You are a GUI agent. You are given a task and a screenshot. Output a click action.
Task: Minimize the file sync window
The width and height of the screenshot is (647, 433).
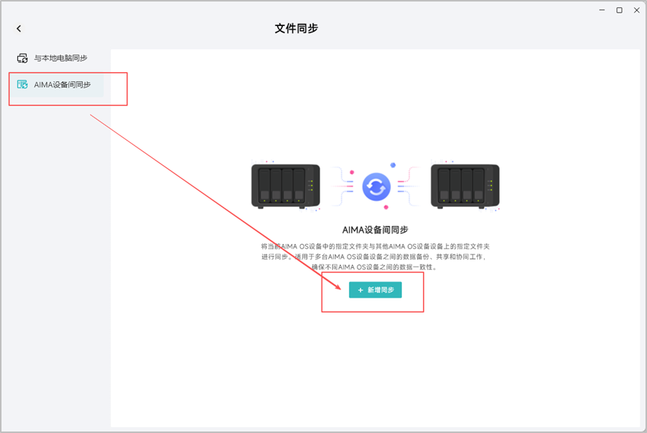tap(602, 10)
